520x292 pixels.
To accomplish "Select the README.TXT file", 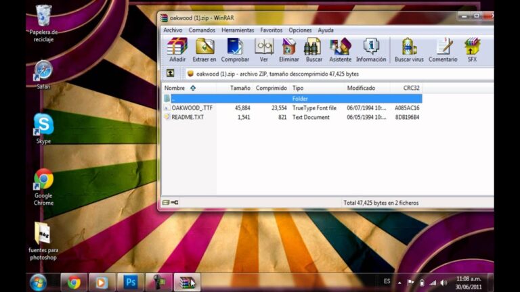I will (x=188, y=117).
